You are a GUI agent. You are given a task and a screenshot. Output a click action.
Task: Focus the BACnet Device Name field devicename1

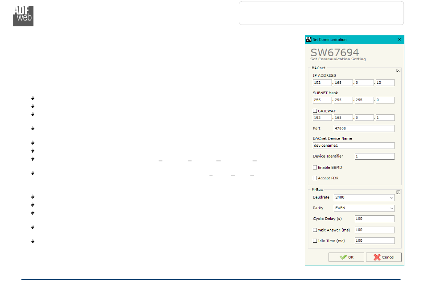pos(353,145)
